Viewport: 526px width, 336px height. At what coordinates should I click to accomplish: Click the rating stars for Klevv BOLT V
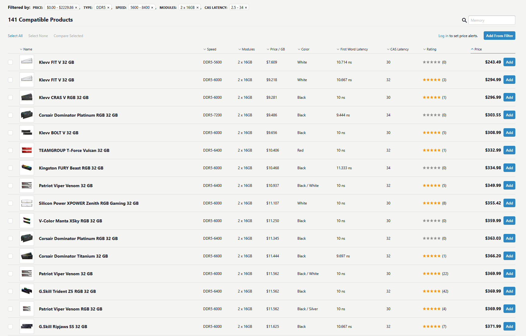point(431,133)
